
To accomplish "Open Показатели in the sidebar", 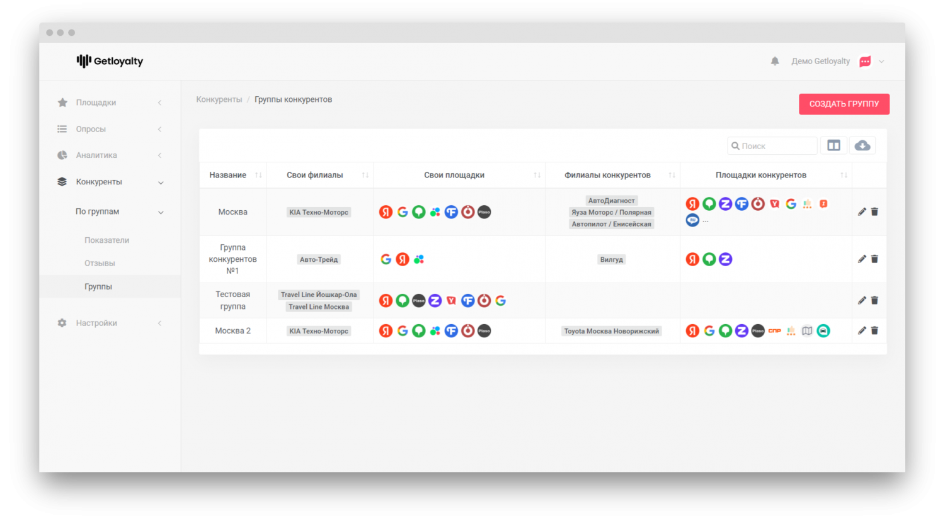I will click(x=106, y=240).
